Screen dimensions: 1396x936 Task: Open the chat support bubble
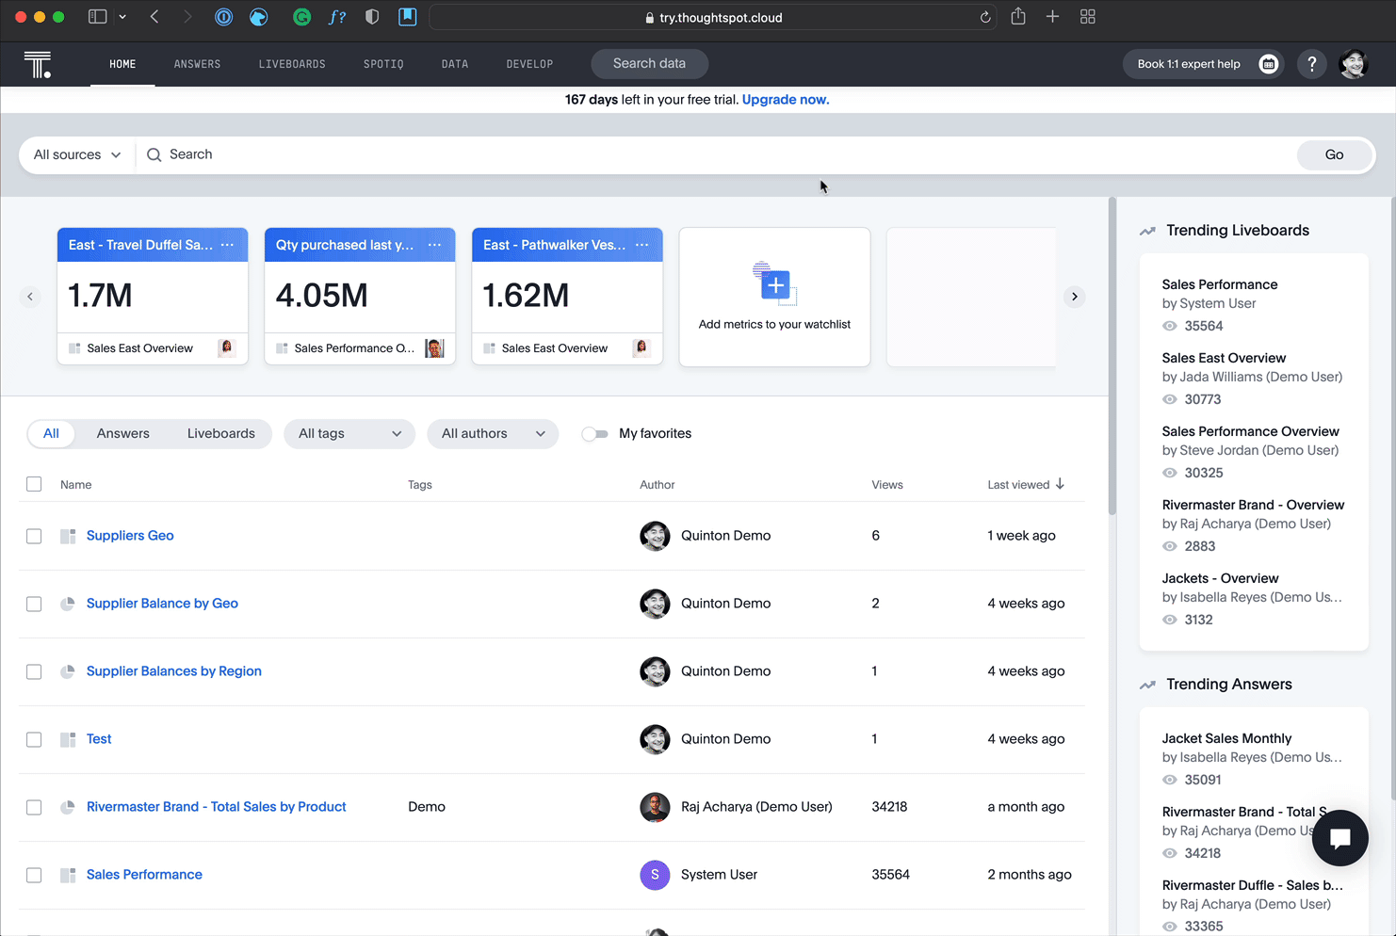coord(1339,838)
